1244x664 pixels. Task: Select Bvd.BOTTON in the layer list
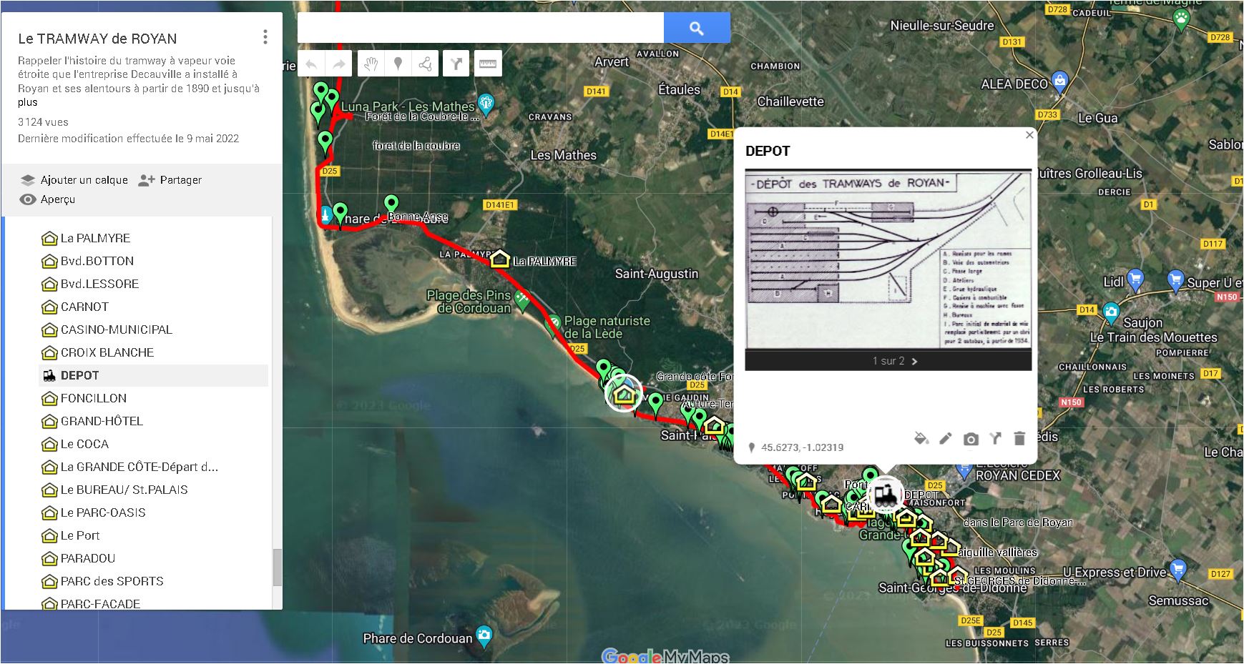coord(154,261)
